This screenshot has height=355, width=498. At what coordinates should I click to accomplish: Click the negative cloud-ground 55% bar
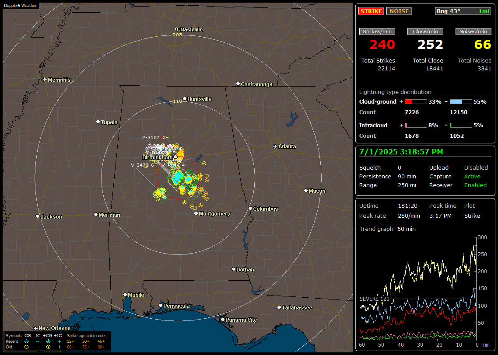[461, 101]
